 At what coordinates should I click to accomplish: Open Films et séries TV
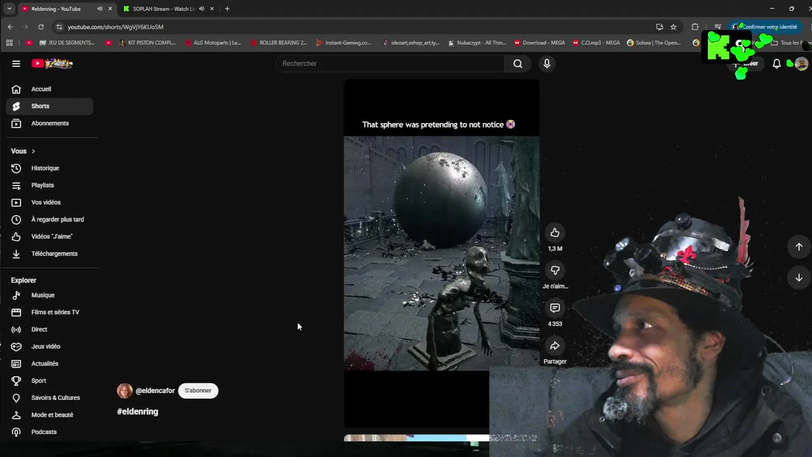[49, 312]
